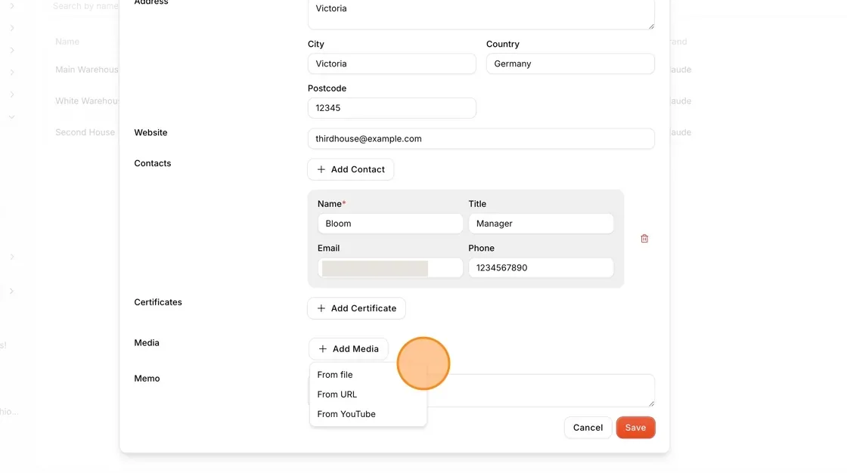The image size is (847, 473).
Task: Focus the Country field containing Germany
Action: coord(570,63)
